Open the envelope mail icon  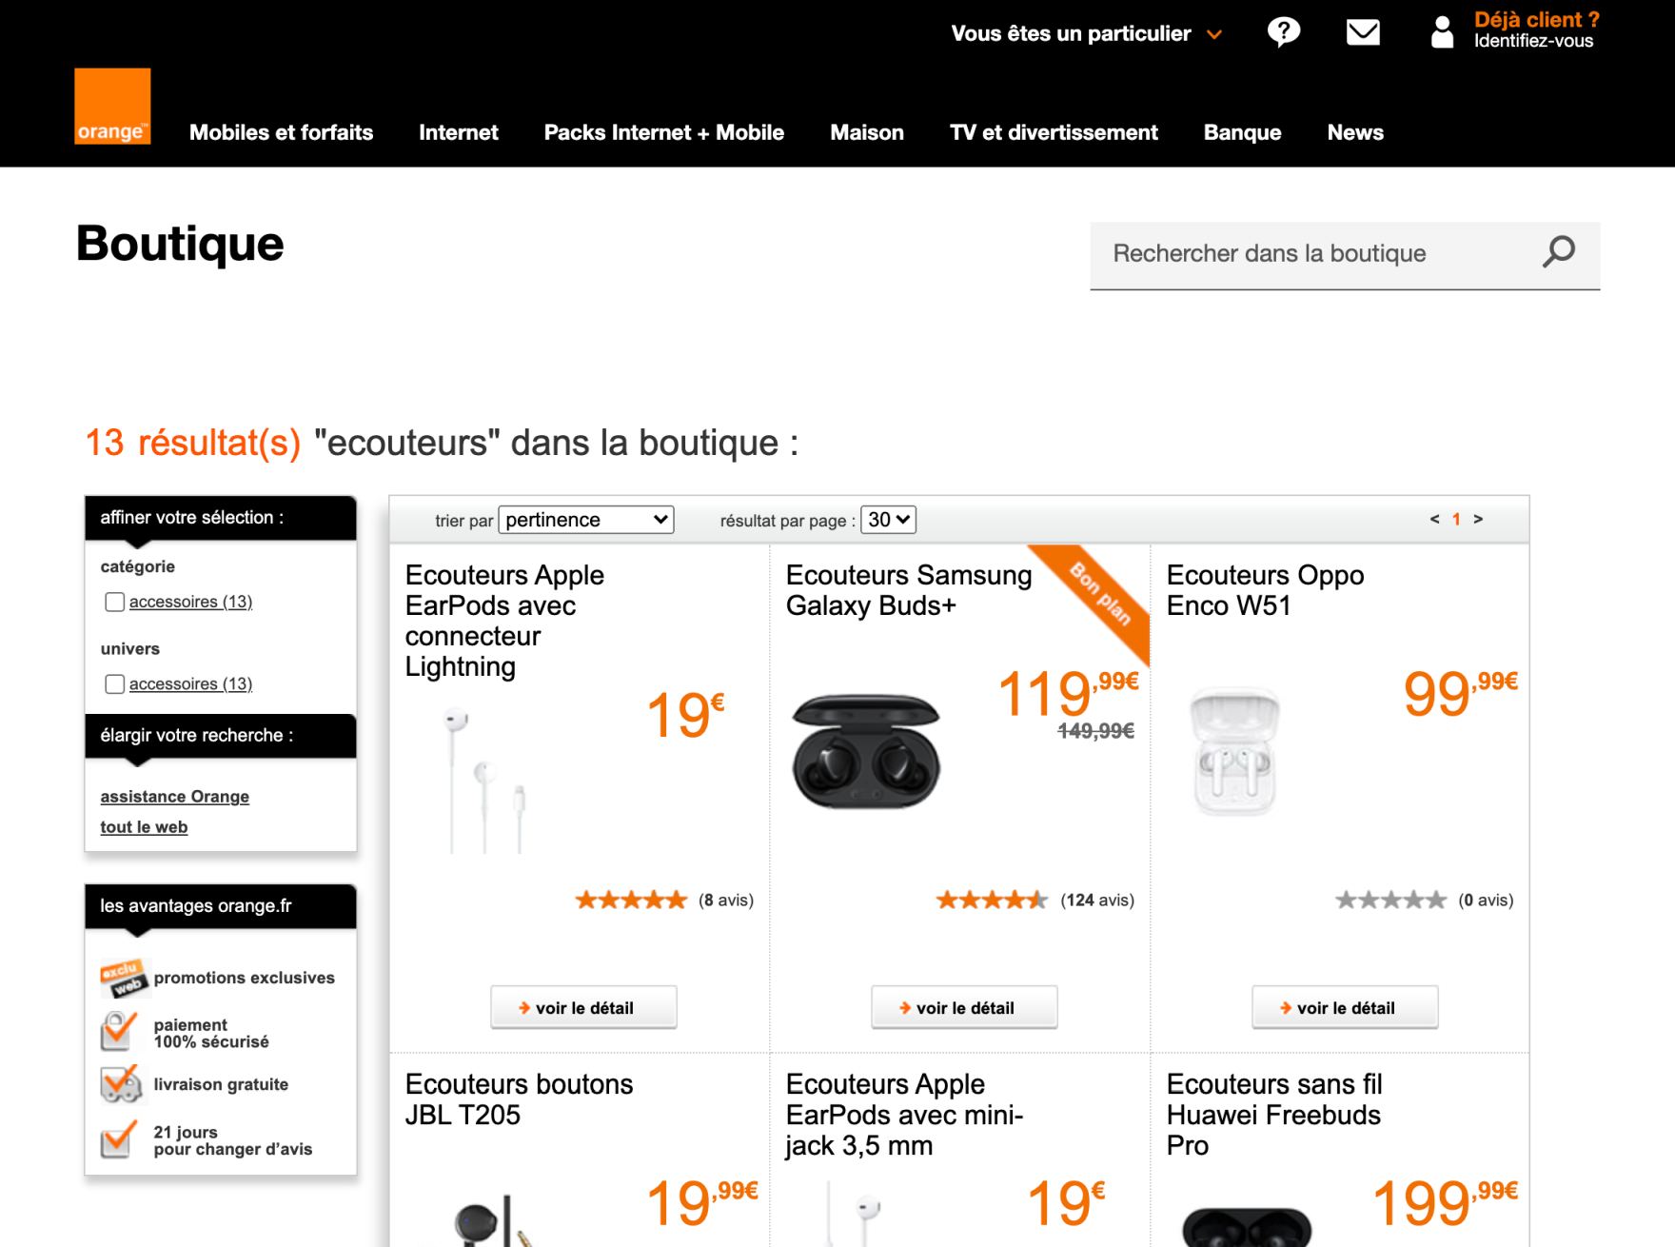(1363, 32)
